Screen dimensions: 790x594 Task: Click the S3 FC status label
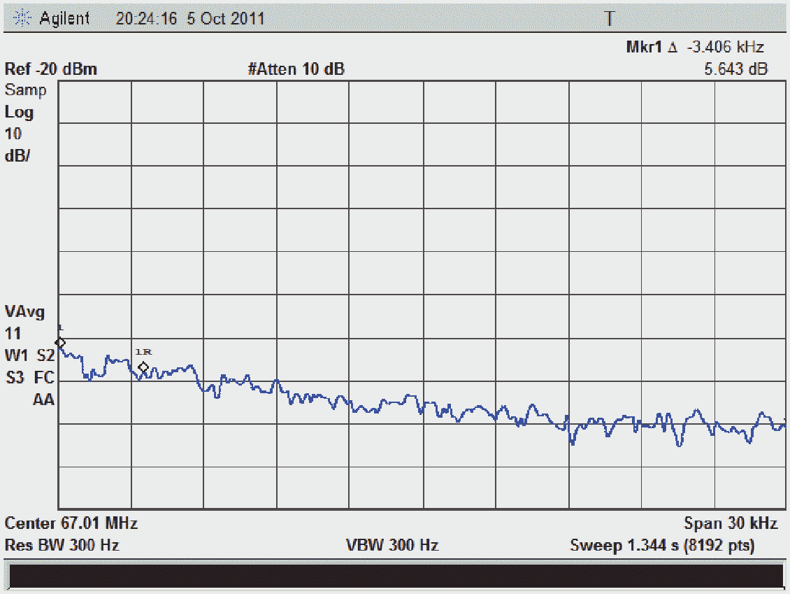click(x=29, y=379)
